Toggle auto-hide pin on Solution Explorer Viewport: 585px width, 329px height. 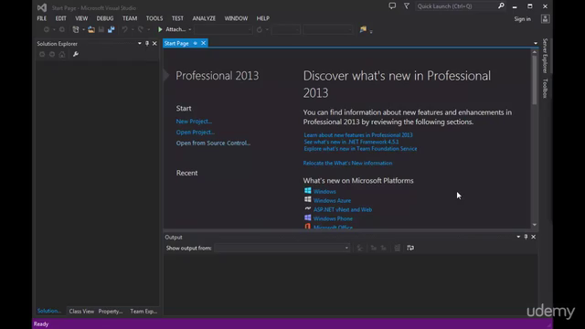147,44
